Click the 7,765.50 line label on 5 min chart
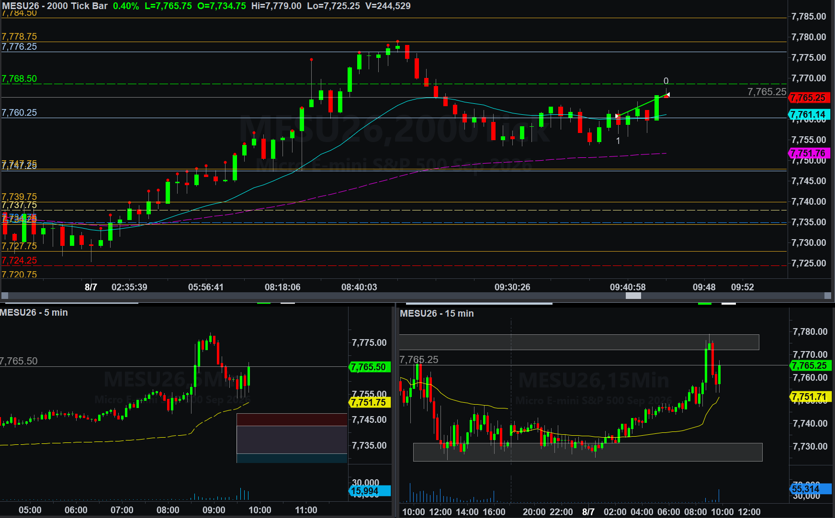 click(19, 362)
